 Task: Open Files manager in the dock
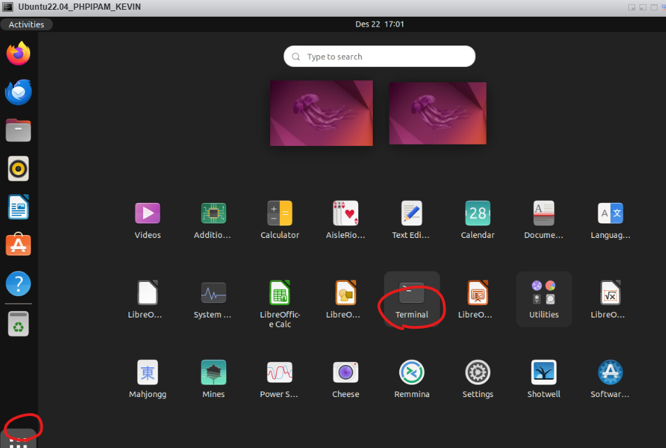click(18, 130)
